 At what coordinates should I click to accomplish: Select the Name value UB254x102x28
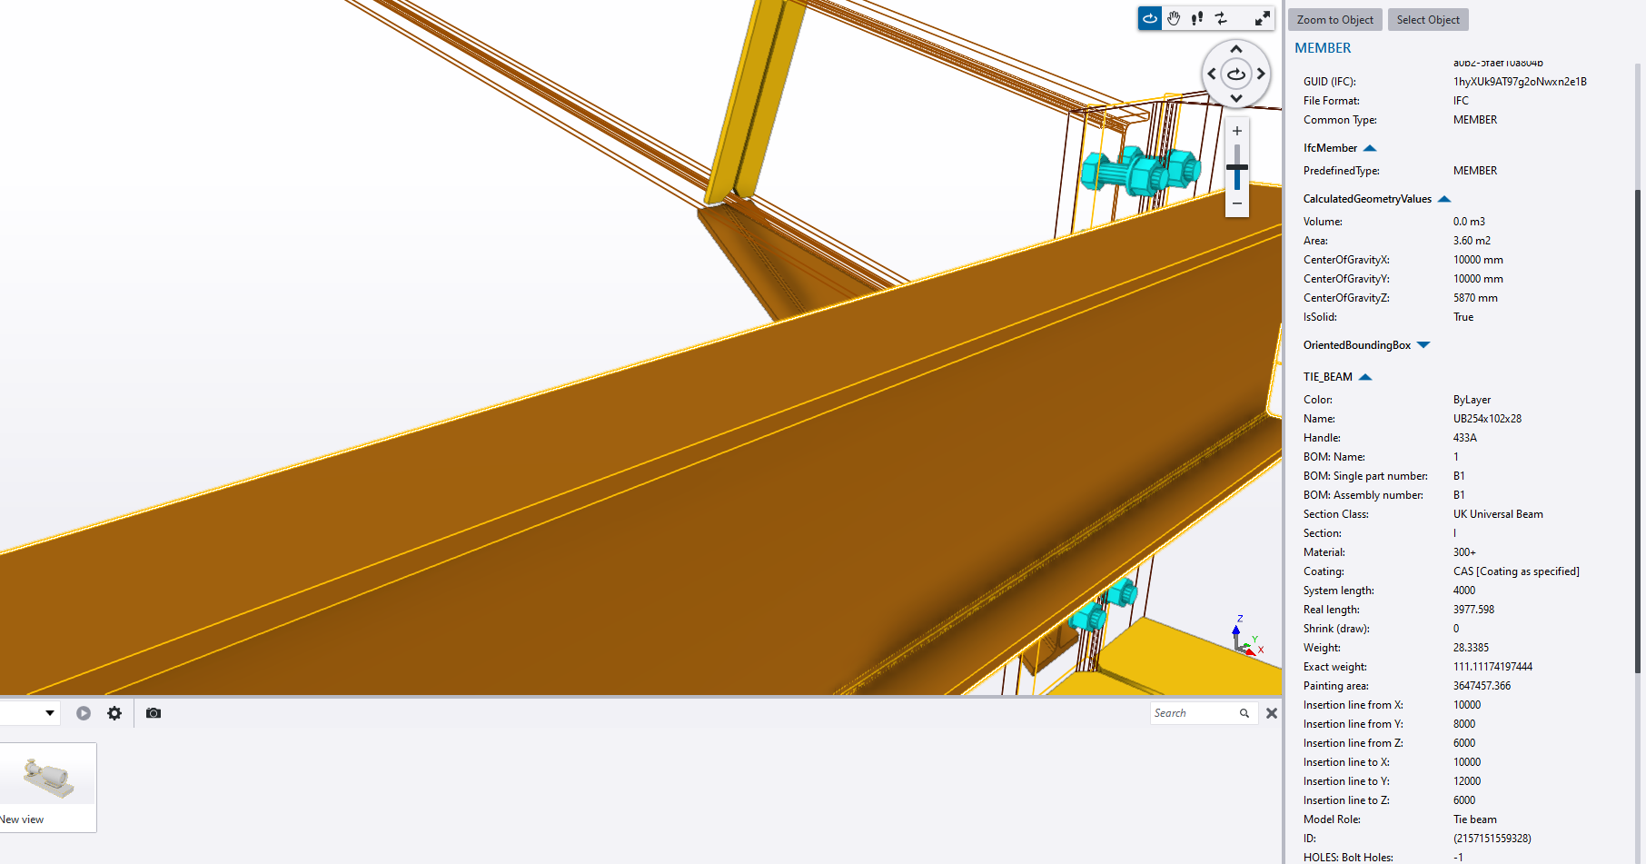click(x=1487, y=419)
